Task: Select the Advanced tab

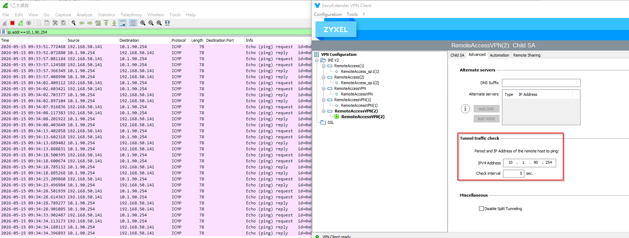Action: pyautogui.click(x=477, y=55)
